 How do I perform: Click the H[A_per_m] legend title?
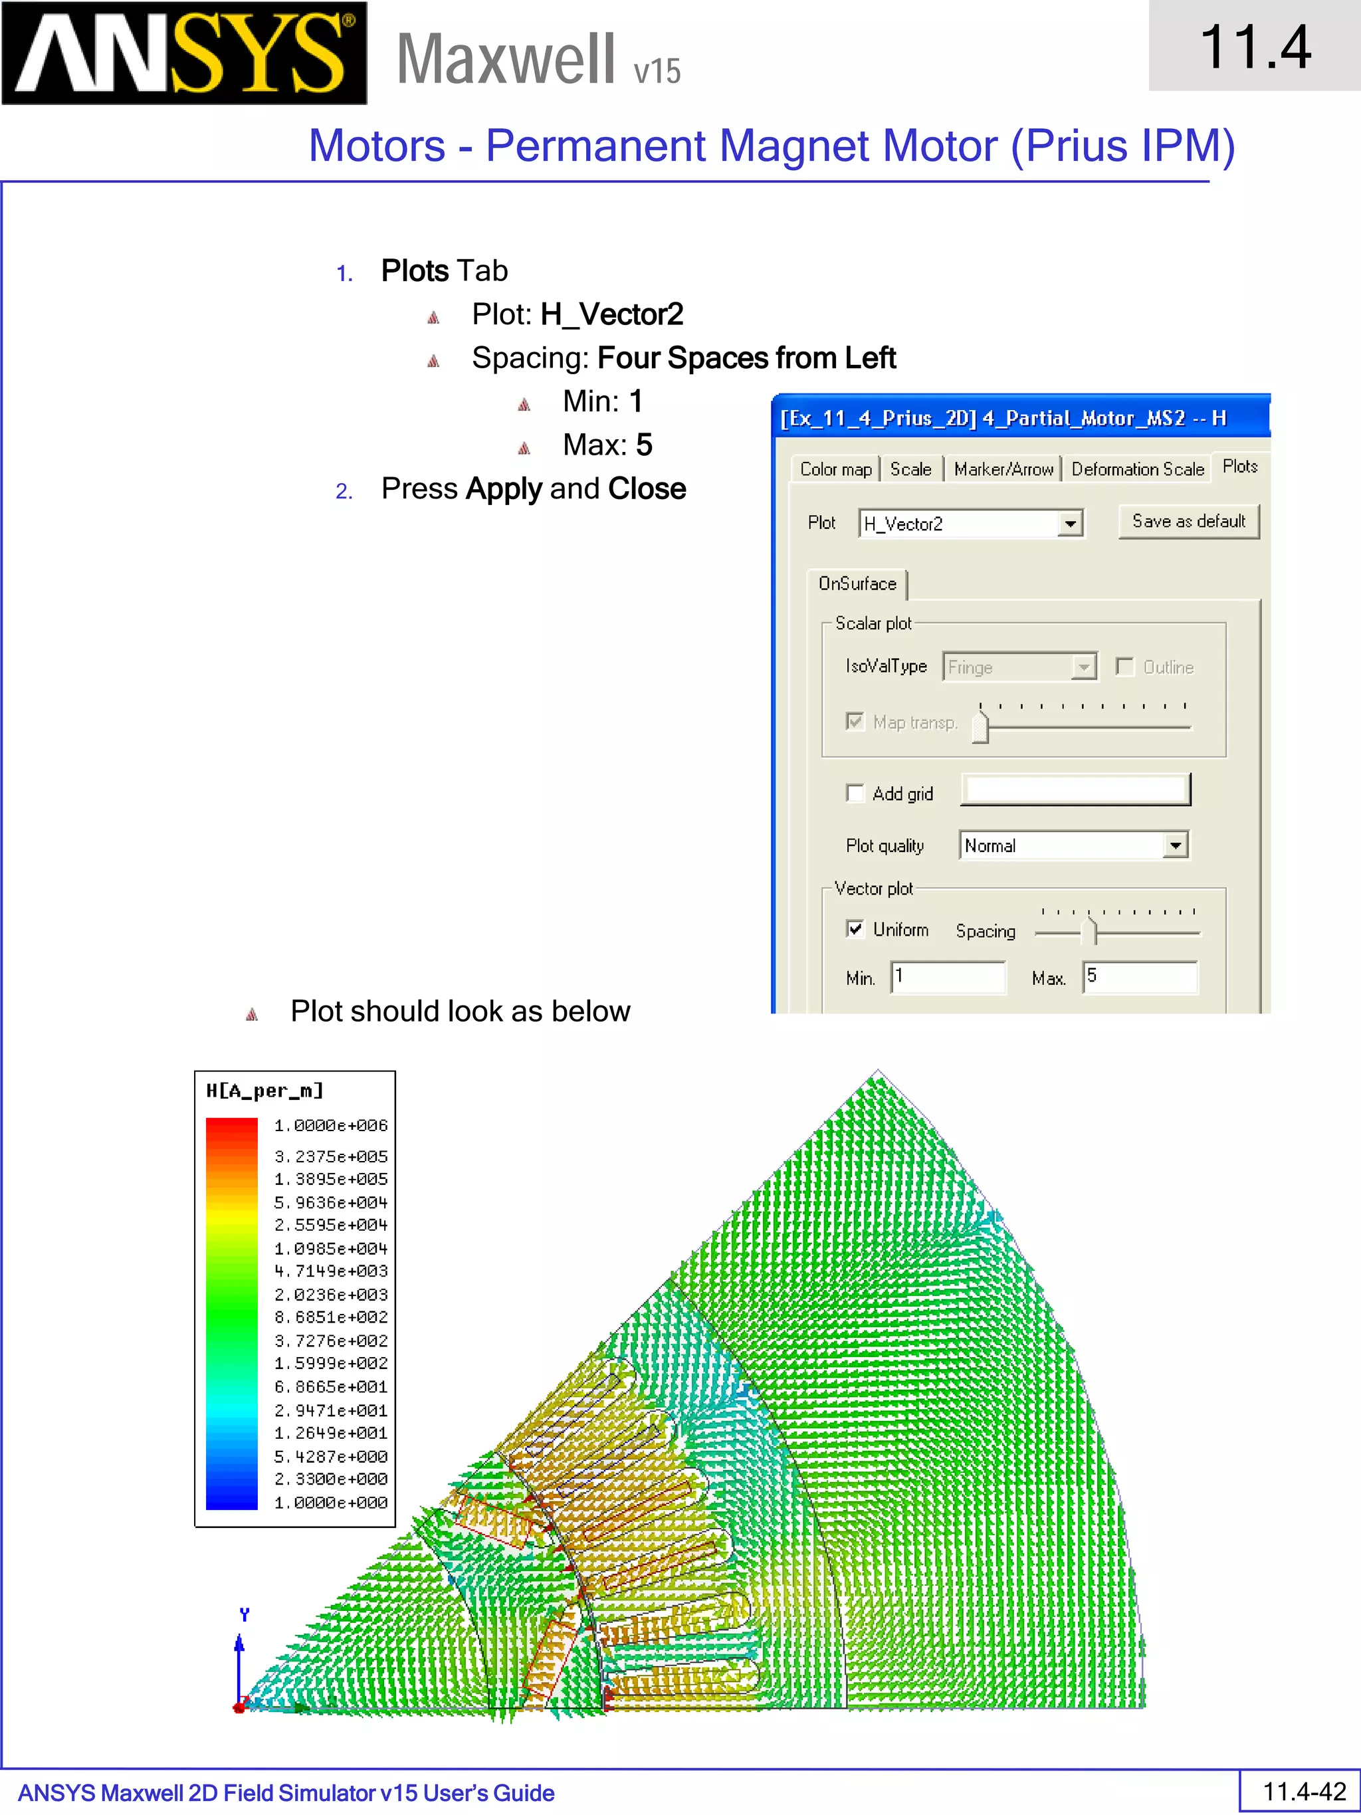click(264, 1091)
